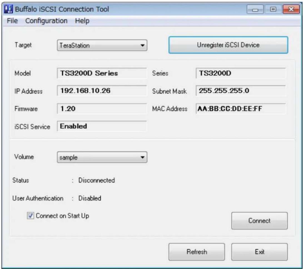Click the User Authentication Disabled value
This screenshot has height=269, width=303.
point(90,198)
